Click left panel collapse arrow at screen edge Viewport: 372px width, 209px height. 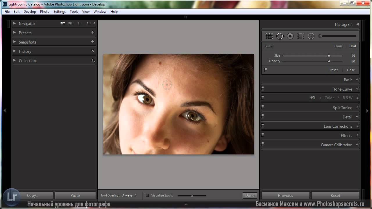[x=4, y=111]
